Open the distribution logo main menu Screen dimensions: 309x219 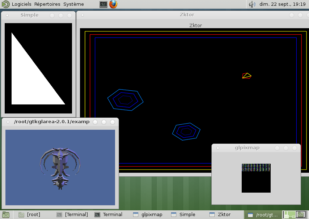coord(5,4)
